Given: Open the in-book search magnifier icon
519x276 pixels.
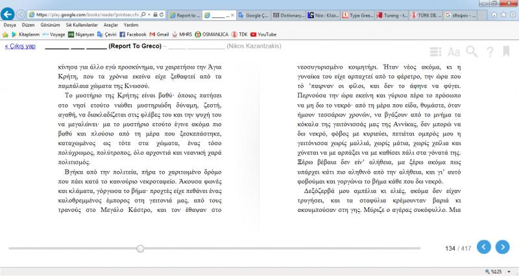Looking at the screenshot, I should click(472, 52).
